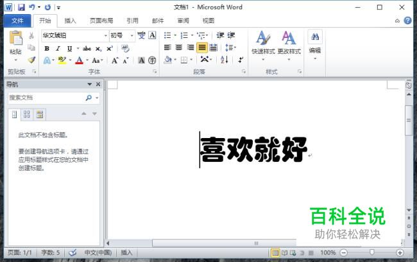This screenshot has width=417, height=262.
Task: Click the Paste clipboard icon
Action: (x=15, y=37)
